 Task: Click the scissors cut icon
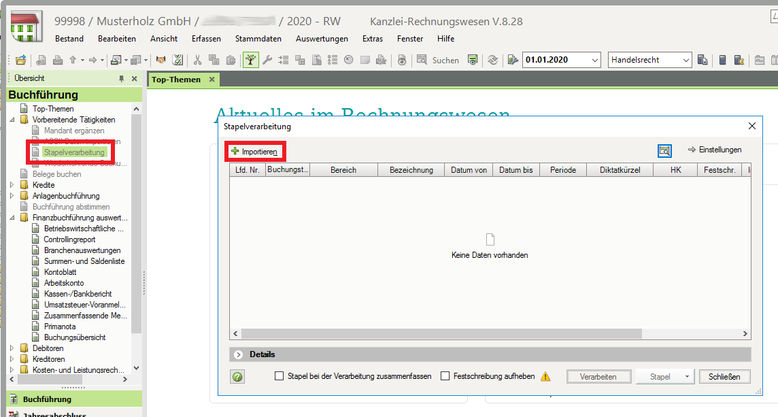pyautogui.click(x=197, y=60)
